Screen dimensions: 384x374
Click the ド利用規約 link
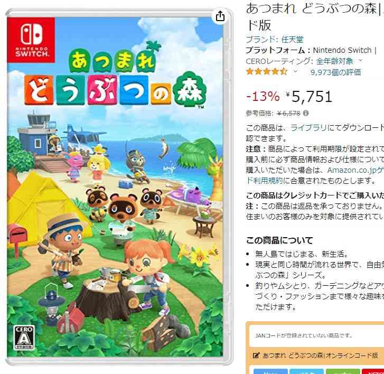[265, 181]
